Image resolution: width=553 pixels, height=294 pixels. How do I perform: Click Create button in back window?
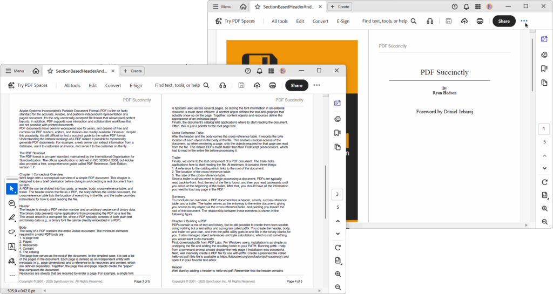340,6
